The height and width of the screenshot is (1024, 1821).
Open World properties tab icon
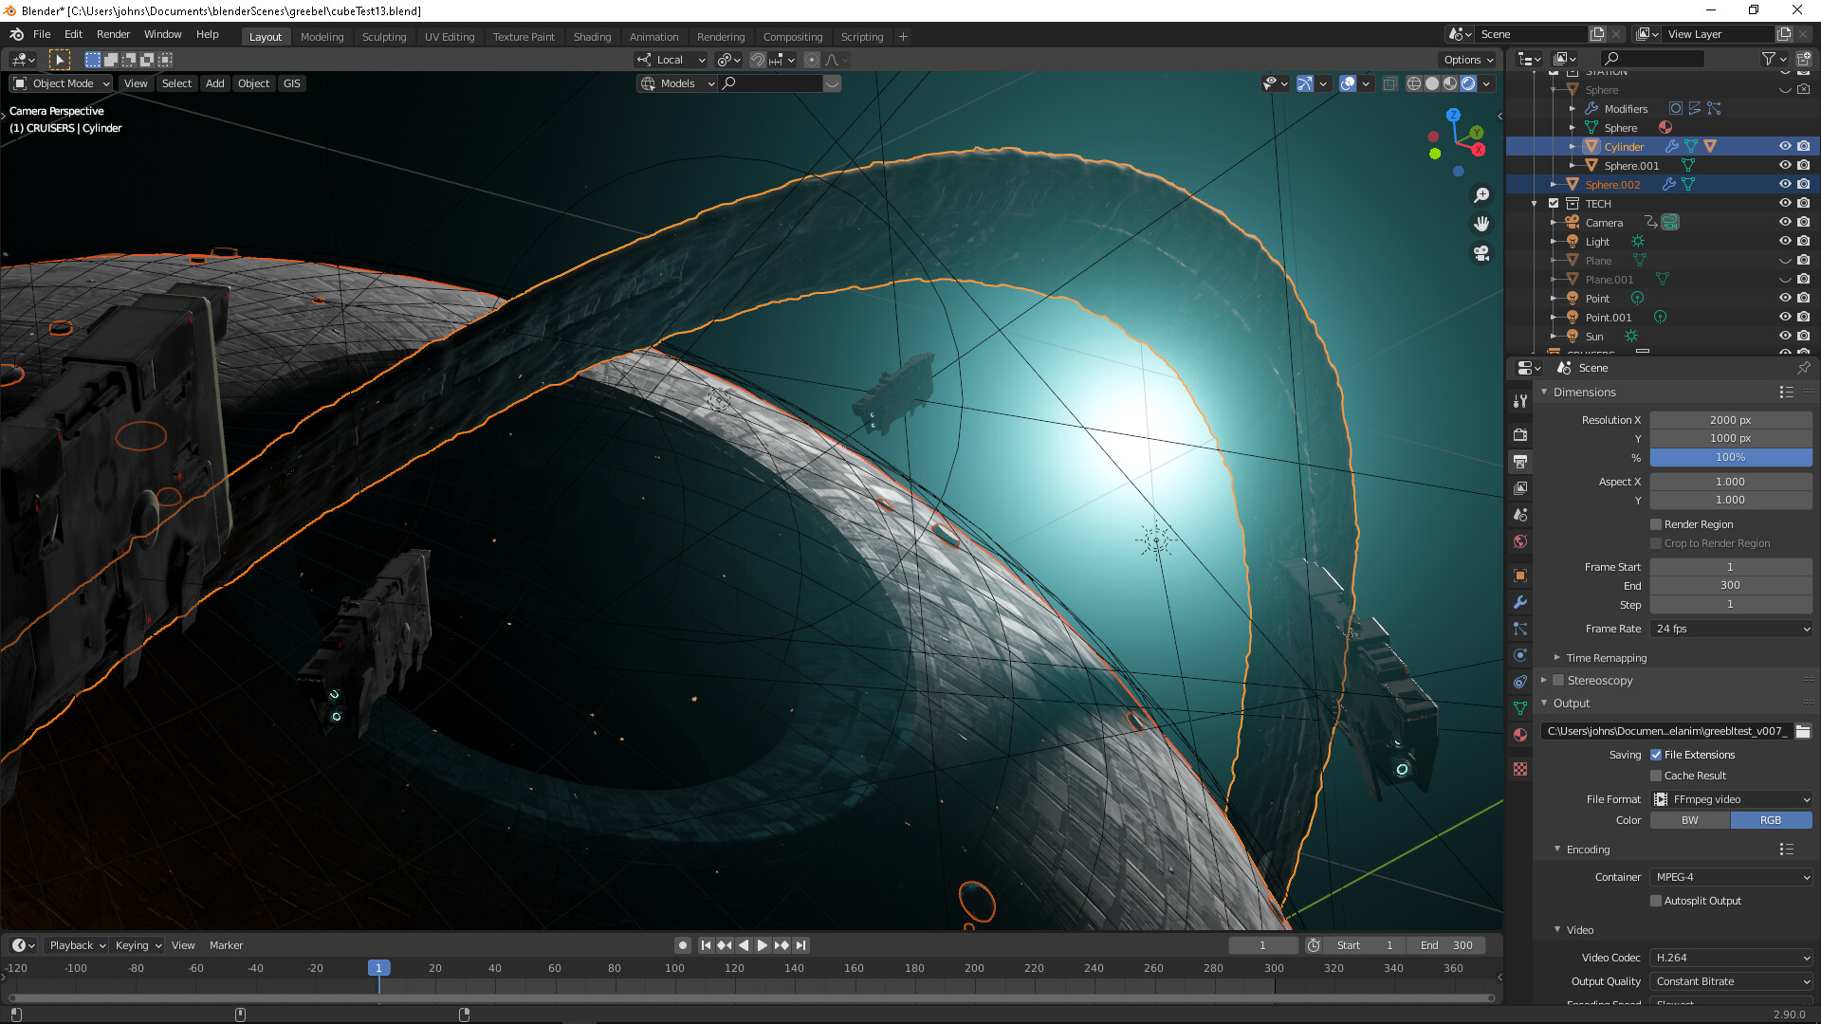(1520, 541)
